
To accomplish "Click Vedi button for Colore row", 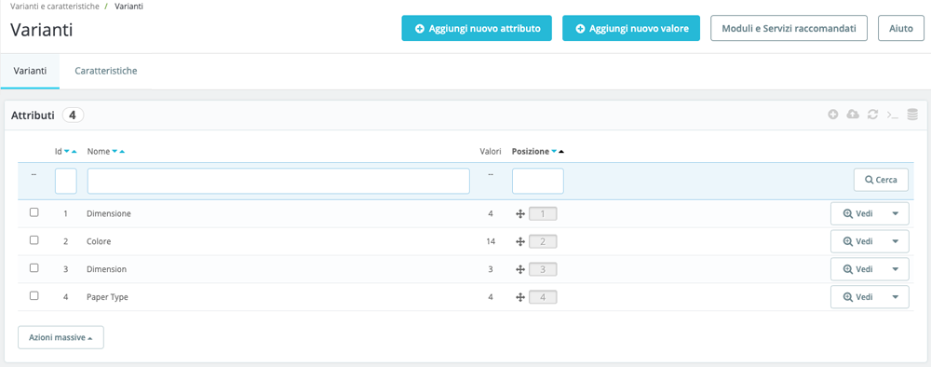I will (857, 241).
